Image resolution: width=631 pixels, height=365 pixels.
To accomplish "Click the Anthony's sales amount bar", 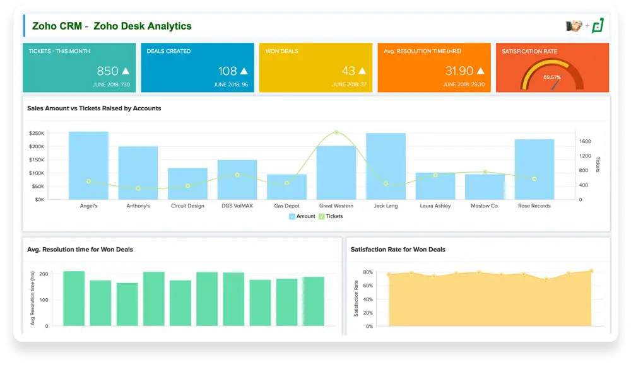I will [138, 173].
